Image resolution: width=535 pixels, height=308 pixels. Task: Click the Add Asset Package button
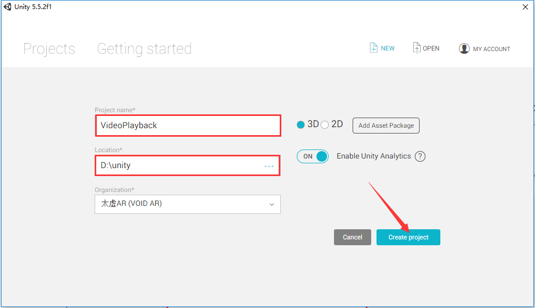click(386, 126)
